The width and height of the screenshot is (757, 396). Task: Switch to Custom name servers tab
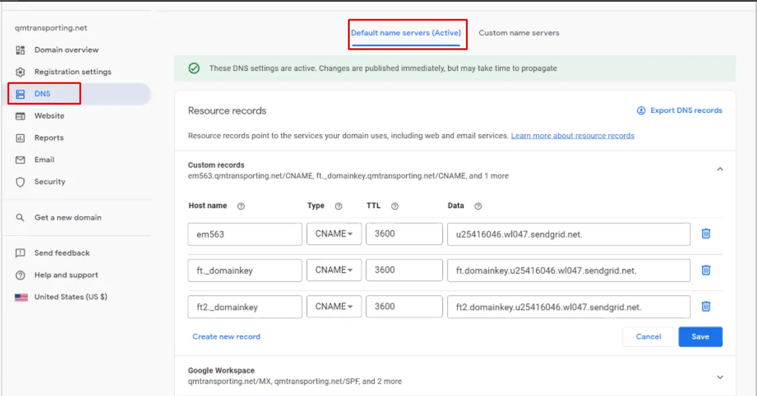tap(519, 33)
